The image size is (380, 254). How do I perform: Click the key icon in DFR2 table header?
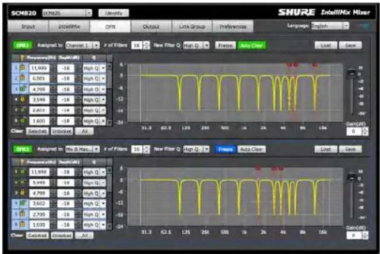22,162
